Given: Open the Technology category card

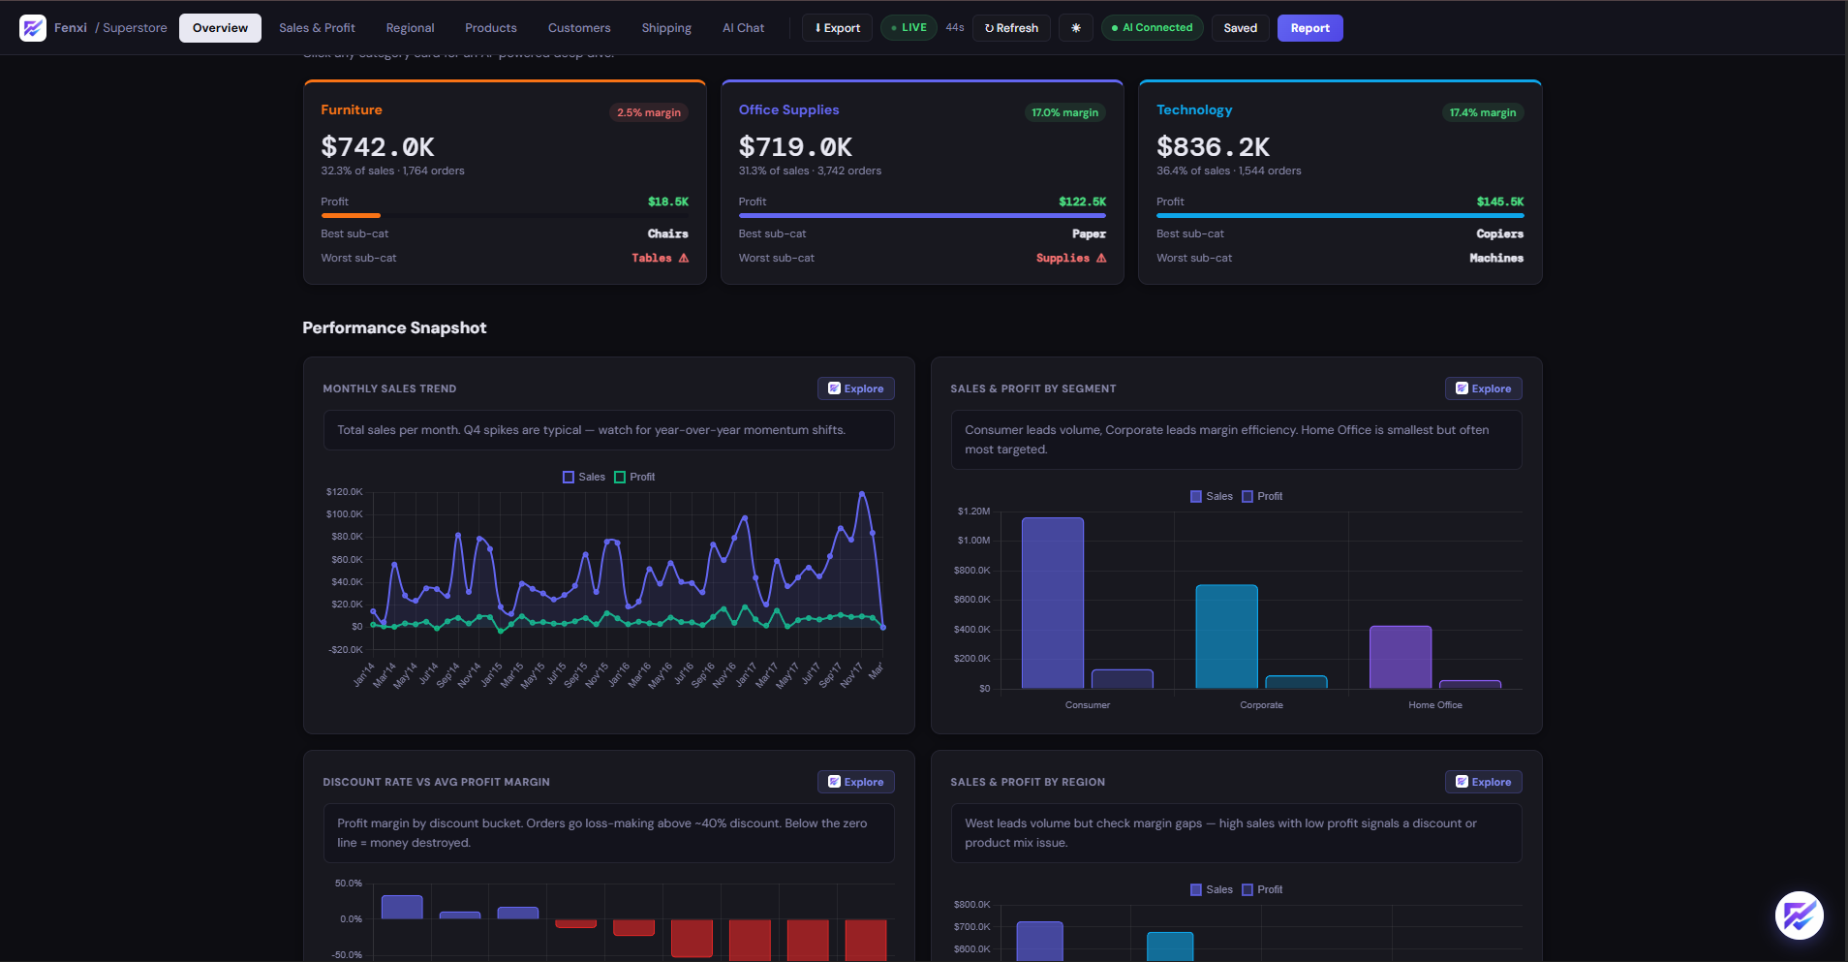Looking at the screenshot, I should tap(1340, 182).
